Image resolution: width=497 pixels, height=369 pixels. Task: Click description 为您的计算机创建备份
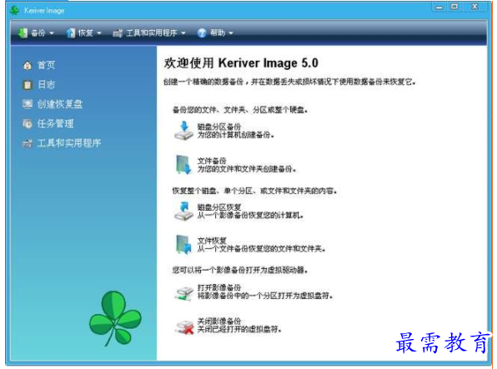click(236, 135)
